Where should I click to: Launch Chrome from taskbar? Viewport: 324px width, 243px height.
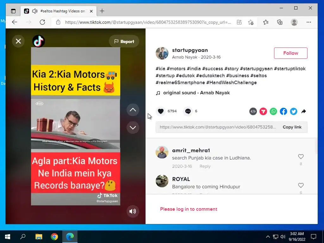[54, 237]
